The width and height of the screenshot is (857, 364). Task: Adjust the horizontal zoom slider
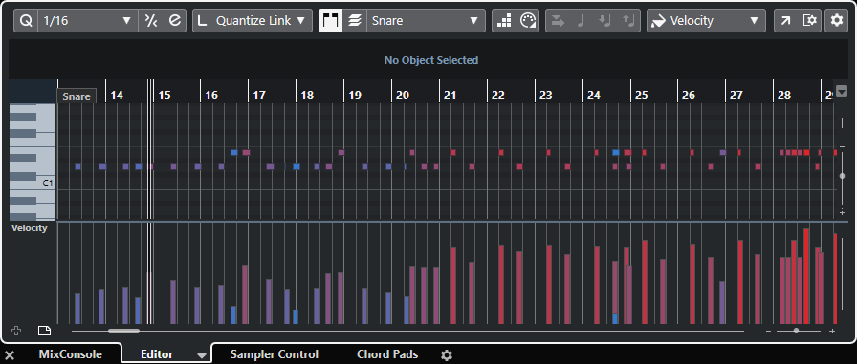797,331
